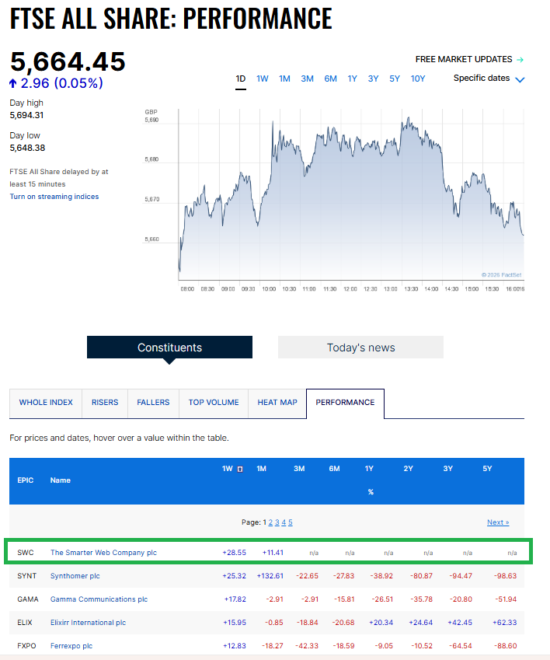This screenshot has height=660, width=550.
Task: Select the 6M chart range
Action: (x=330, y=79)
